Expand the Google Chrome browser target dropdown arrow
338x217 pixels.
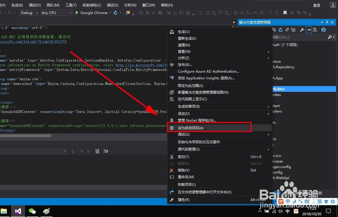[x=110, y=13]
